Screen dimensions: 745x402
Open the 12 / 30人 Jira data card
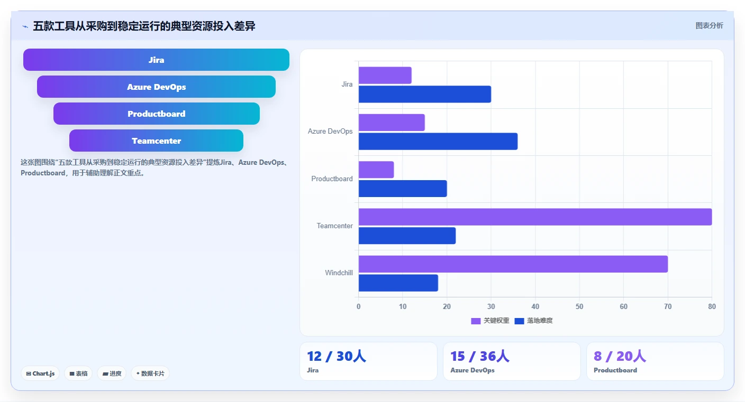[x=368, y=361]
